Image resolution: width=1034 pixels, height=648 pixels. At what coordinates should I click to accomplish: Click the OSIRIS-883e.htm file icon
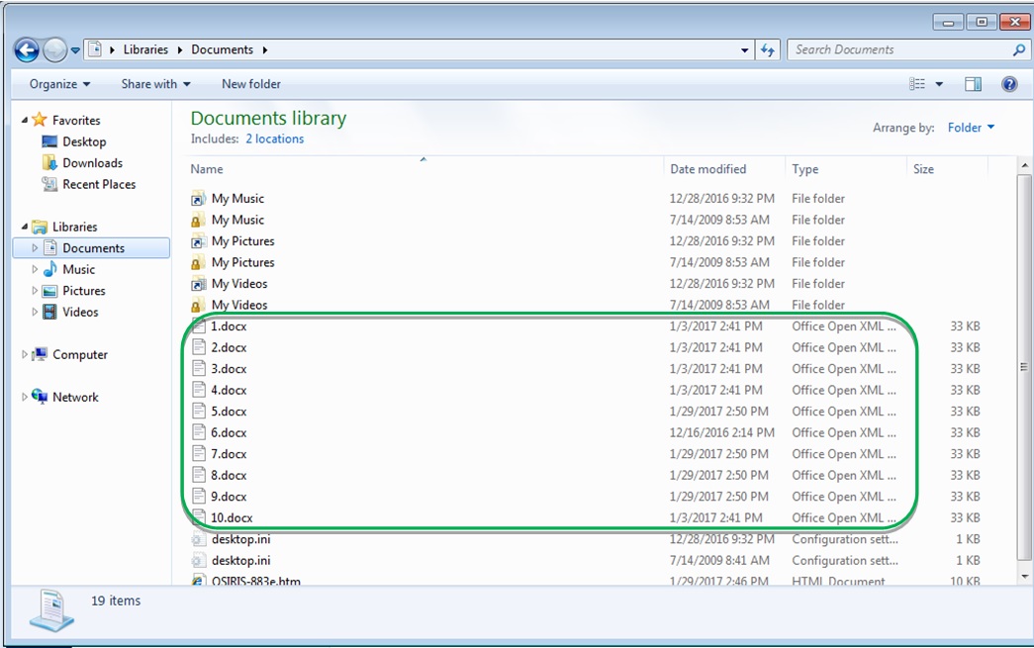(x=199, y=581)
